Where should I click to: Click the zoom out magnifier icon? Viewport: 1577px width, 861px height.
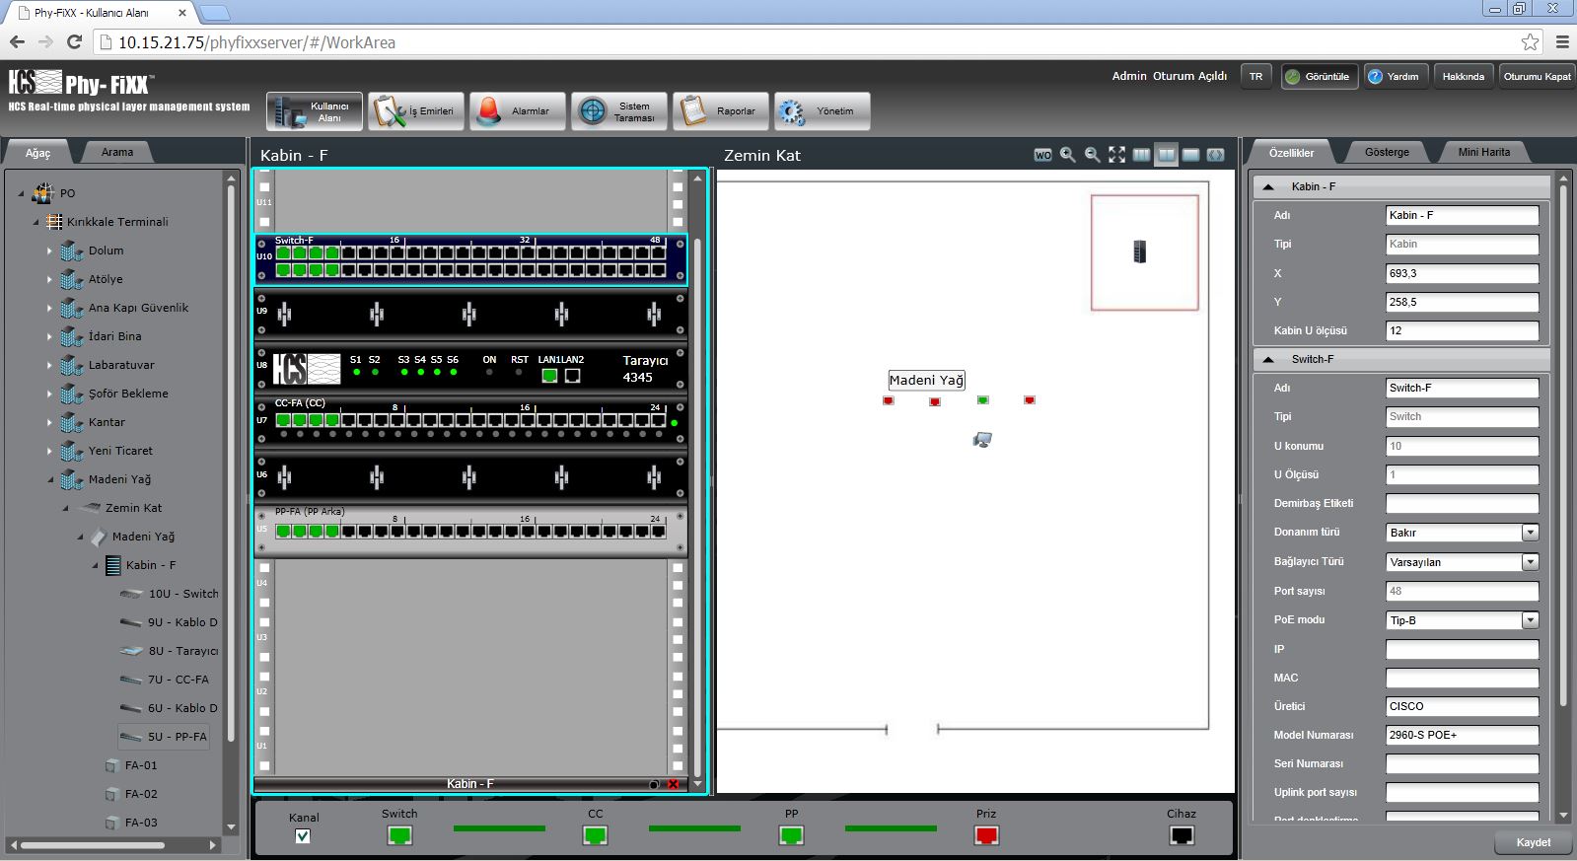1092,155
